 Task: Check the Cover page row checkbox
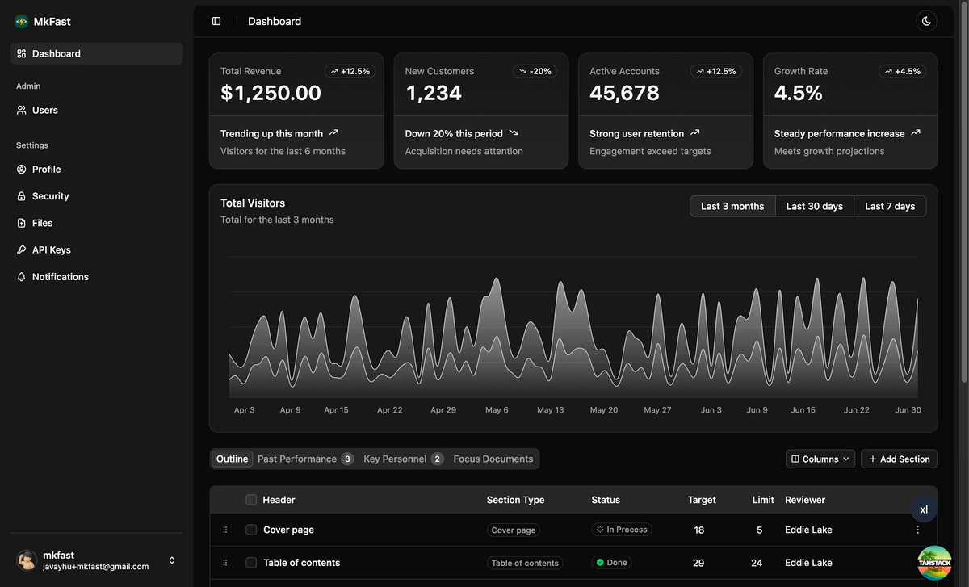click(251, 530)
